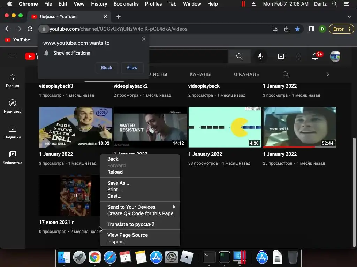Open Pac-Man thumbnail video 4:20
Screen dimensions: 357x267
(225, 127)
